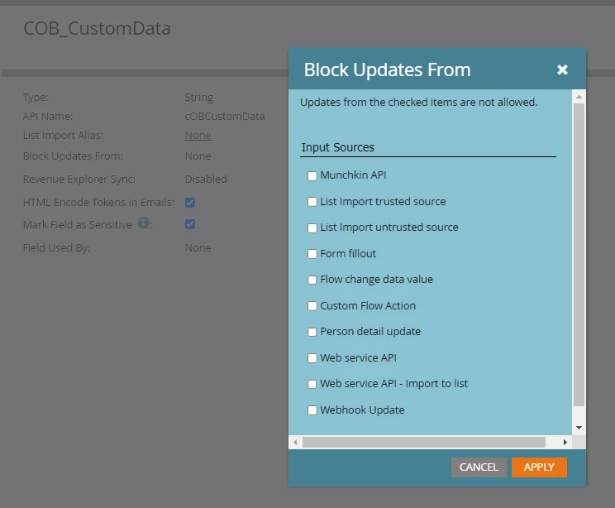
Task: Click the Field Used By None value
Action: (x=198, y=248)
